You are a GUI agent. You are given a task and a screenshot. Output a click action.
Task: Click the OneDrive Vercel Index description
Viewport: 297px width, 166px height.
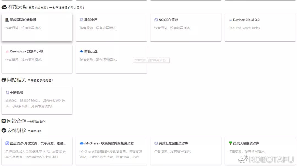pos(244,28)
